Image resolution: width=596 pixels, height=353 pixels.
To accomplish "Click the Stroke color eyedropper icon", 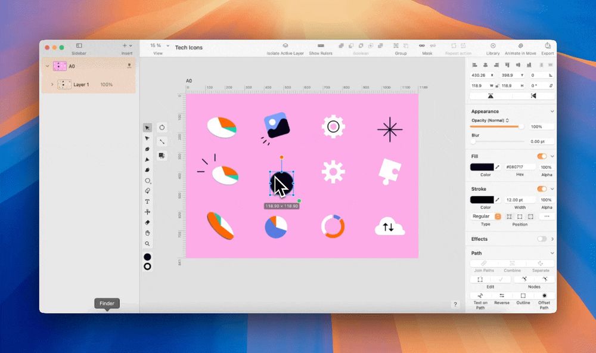I will pyautogui.click(x=497, y=200).
